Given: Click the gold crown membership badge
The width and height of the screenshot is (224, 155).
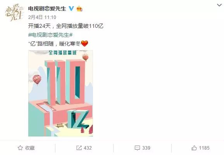Looking at the screenshot, I should [x=79, y=9].
